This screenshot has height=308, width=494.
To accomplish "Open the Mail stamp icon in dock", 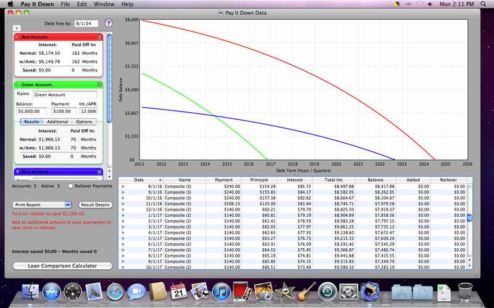I will tap(94, 291).
